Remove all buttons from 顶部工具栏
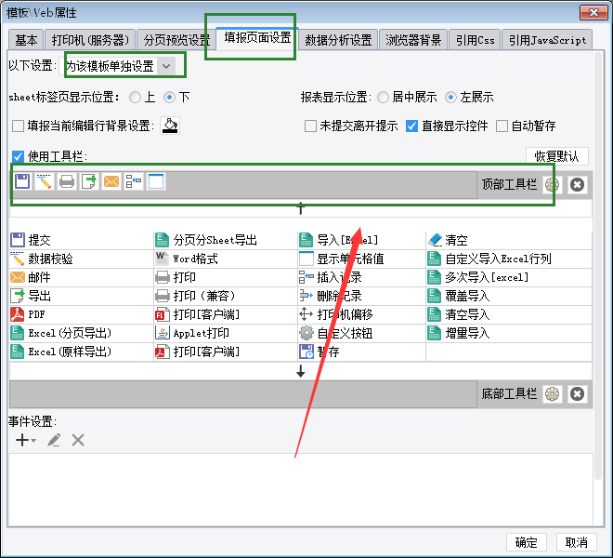Viewport: 613px width, 558px height. (577, 184)
